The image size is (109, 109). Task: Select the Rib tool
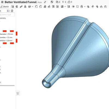49,7
